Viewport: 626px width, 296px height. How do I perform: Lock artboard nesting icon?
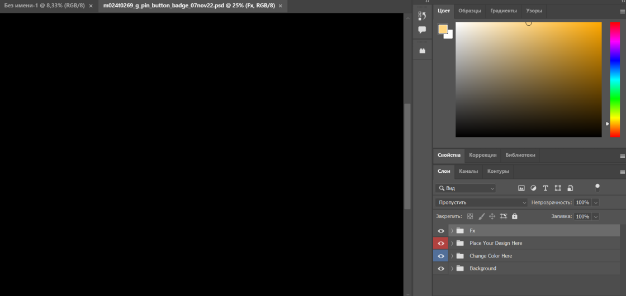click(504, 216)
